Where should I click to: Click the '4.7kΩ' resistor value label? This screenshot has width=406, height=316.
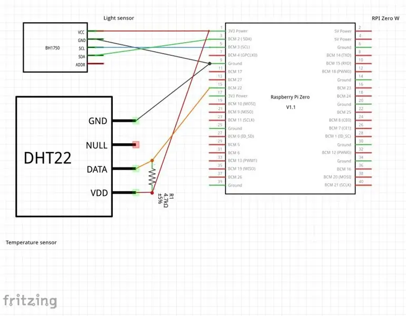166,201
